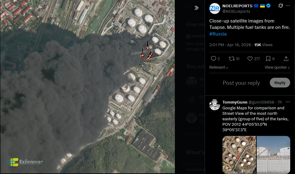This screenshot has height=174, width=295.
Task: Open the @NOELreports handle
Action: (x=236, y=11)
